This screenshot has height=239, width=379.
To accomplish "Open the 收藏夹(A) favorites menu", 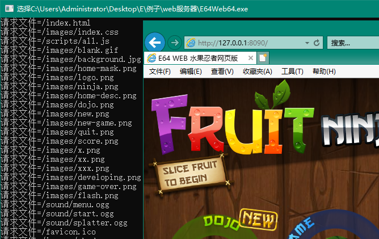I will coord(257,72).
